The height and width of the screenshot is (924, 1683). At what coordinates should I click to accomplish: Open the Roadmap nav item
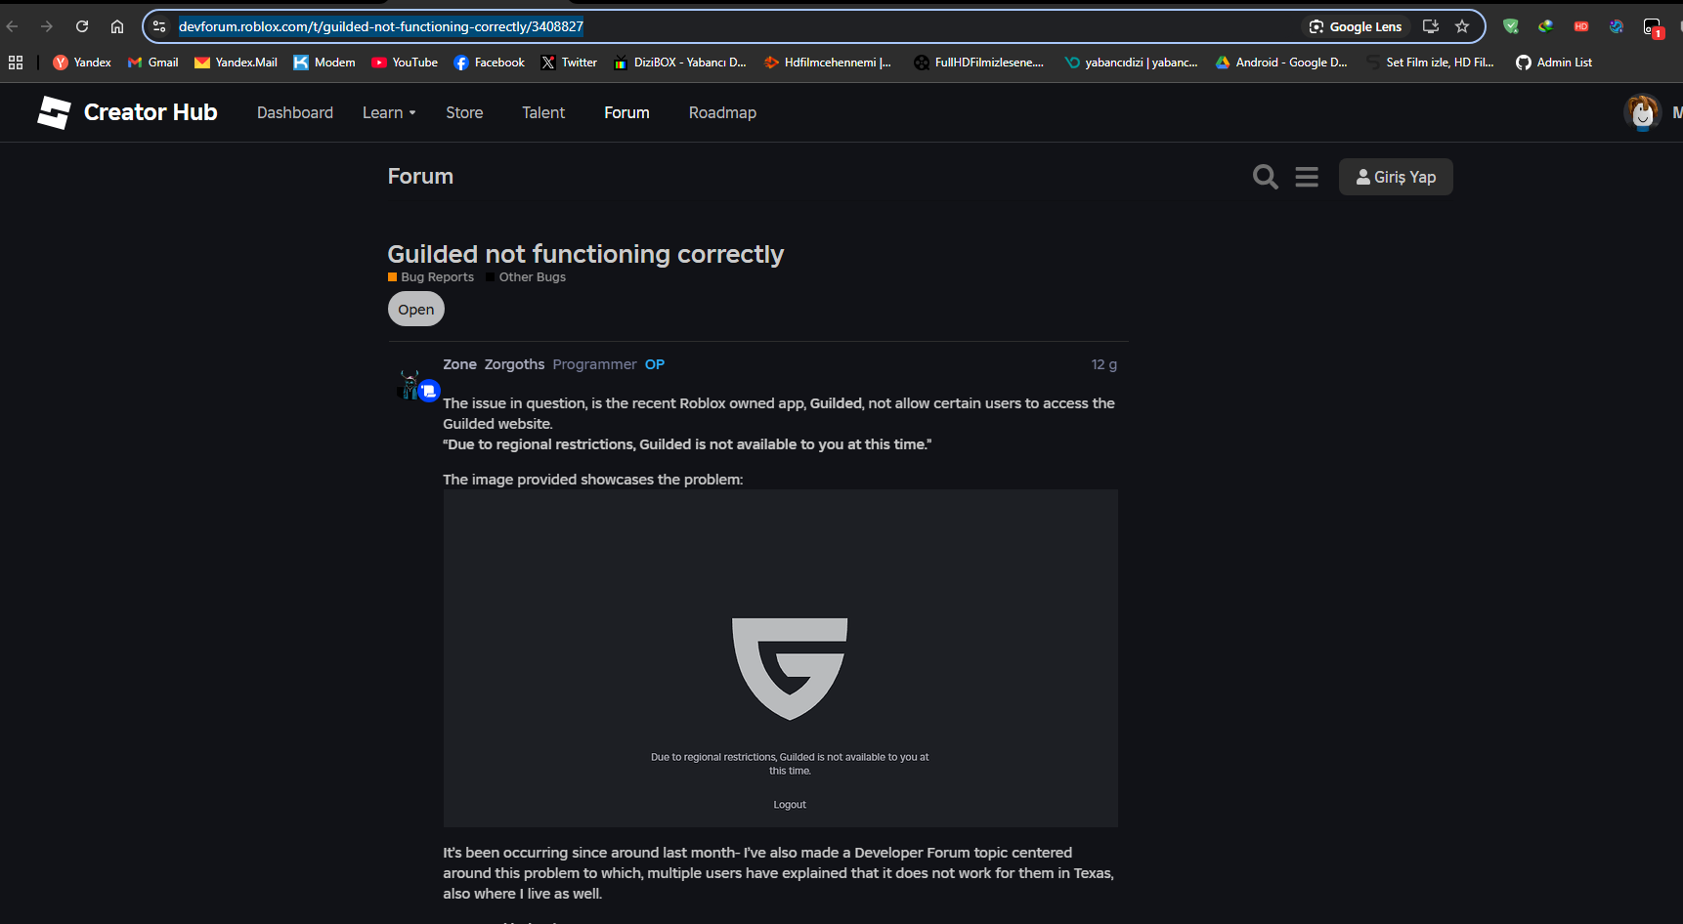722,113
